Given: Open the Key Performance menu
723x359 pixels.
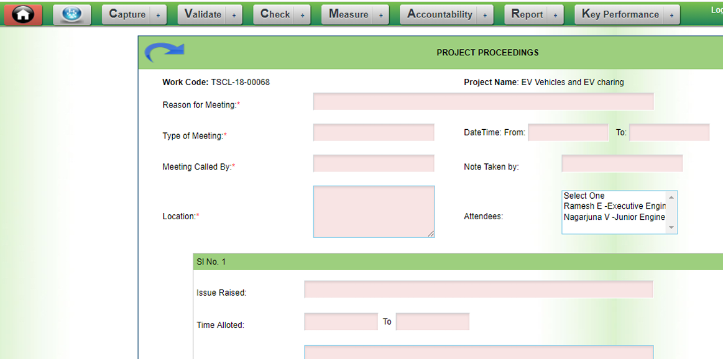Looking at the screenshot, I should pyautogui.click(x=620, y=14).
